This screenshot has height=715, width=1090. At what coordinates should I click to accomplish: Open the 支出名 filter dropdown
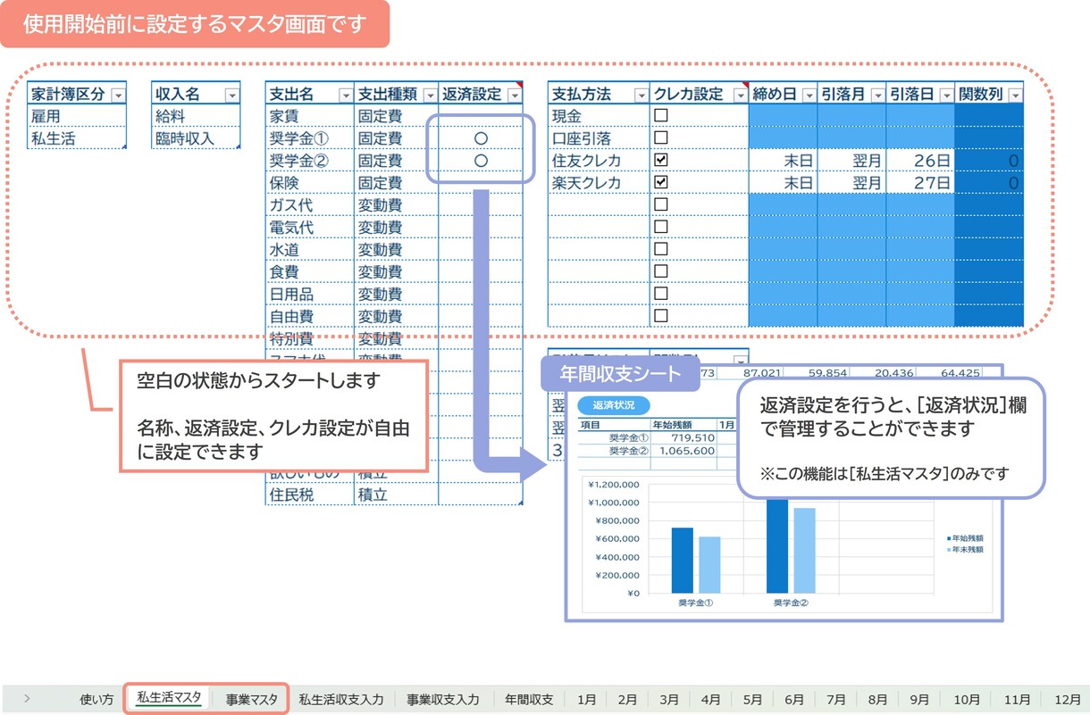(346, 95)
